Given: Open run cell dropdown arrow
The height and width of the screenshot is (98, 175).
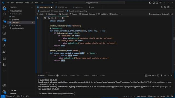Looking at the screenshot, I should pyautogui.click(x=40, y=18).
